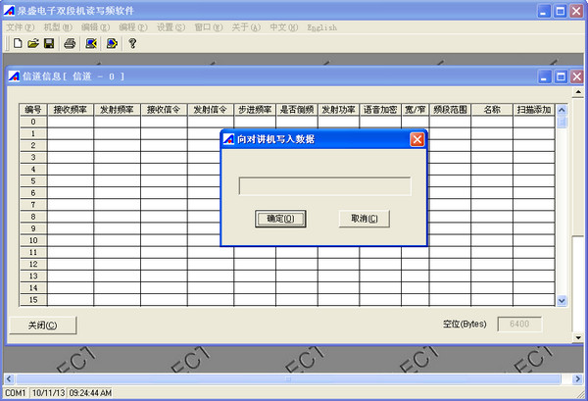Close the 信道信息 channel window
Screen dimensions: 588x401
click(x=577, y=76)
